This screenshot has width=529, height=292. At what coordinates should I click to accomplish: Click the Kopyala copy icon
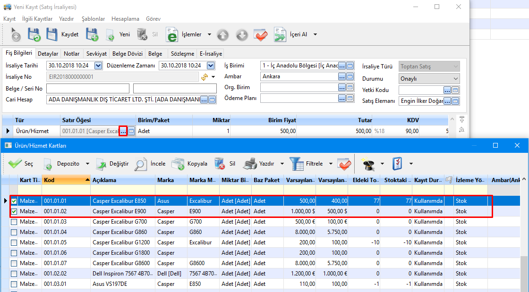178,164
